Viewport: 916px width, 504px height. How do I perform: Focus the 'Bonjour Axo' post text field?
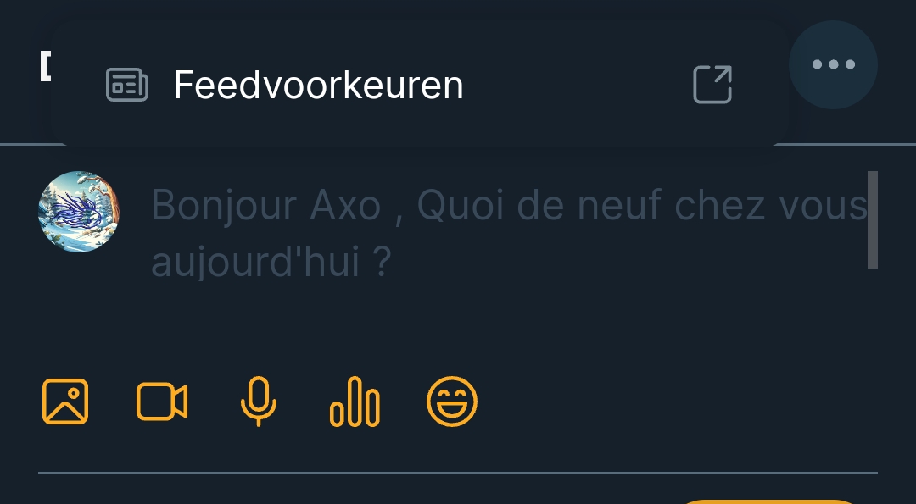(x=509, y=233)
